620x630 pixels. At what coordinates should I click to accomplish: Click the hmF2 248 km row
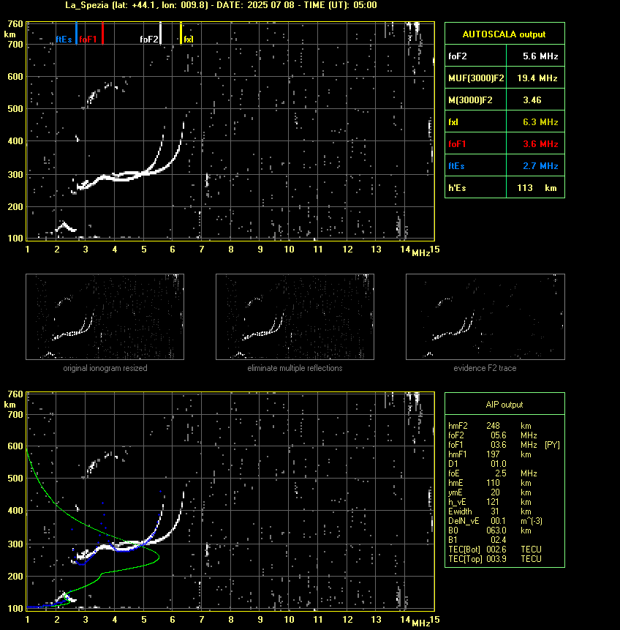(490, 426)
